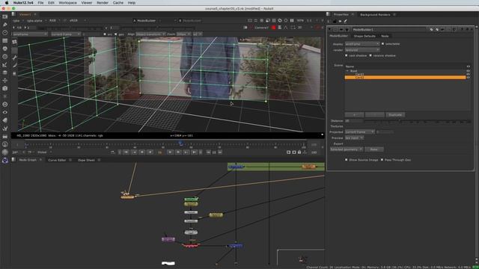Hide Card2 using its eye icon
479x269 pixels.
tap(468, 78)
